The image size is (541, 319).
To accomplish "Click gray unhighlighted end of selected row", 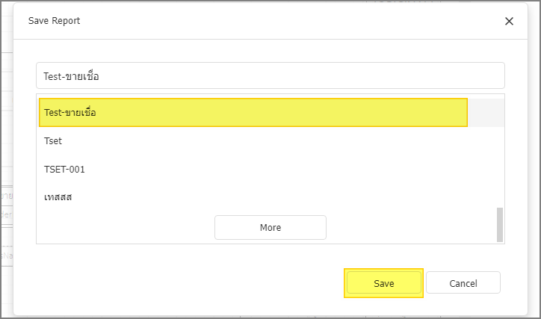I will [x=486, y=112].
